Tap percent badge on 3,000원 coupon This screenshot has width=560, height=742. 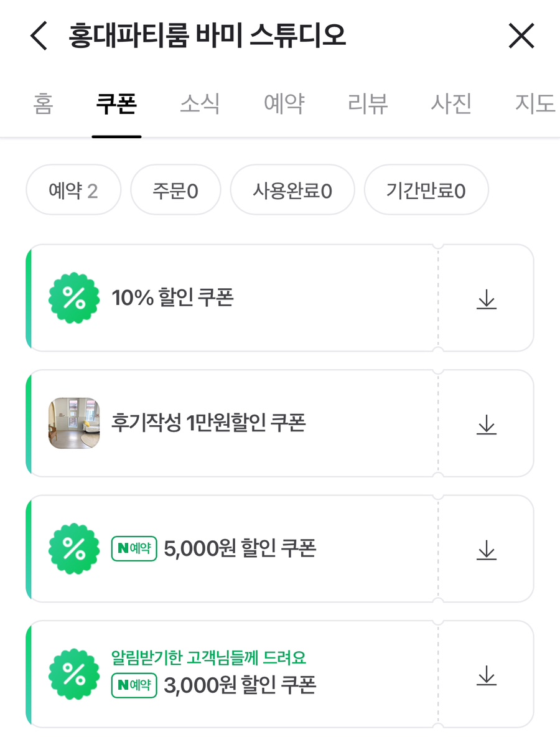[74, 674]
